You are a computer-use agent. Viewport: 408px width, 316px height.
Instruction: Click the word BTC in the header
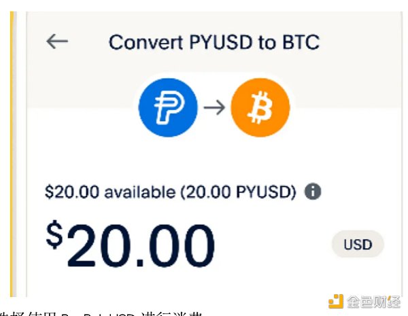(297, 42)
